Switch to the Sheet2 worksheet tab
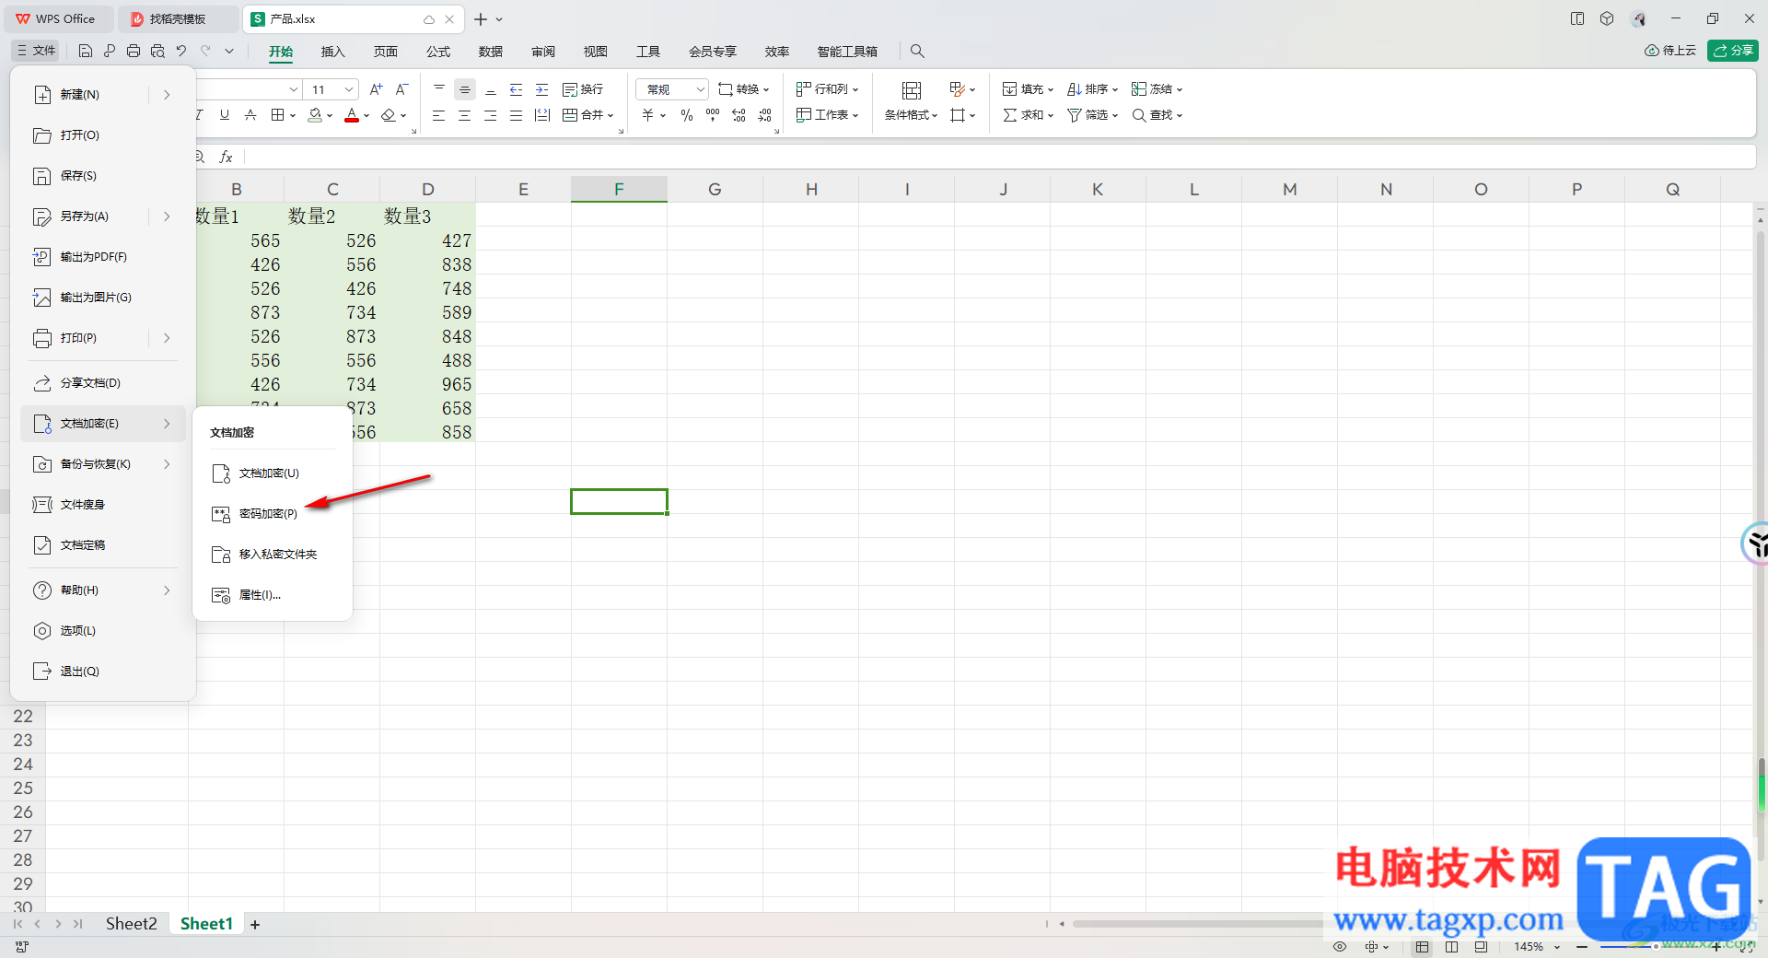This screenshot has width=1768, height=958. tap(131, 924)
